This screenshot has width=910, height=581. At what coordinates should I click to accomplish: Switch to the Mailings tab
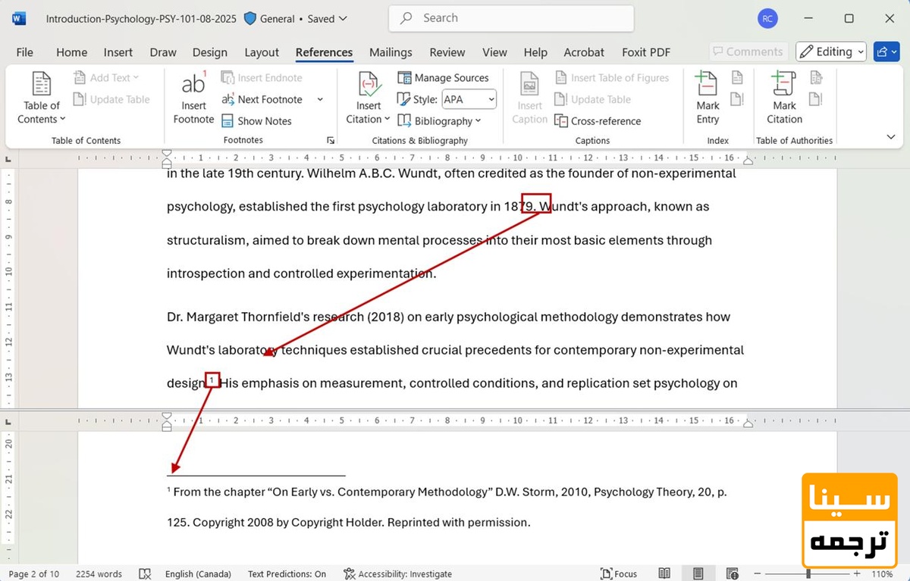pyautogui.click(x=391, y=52)
